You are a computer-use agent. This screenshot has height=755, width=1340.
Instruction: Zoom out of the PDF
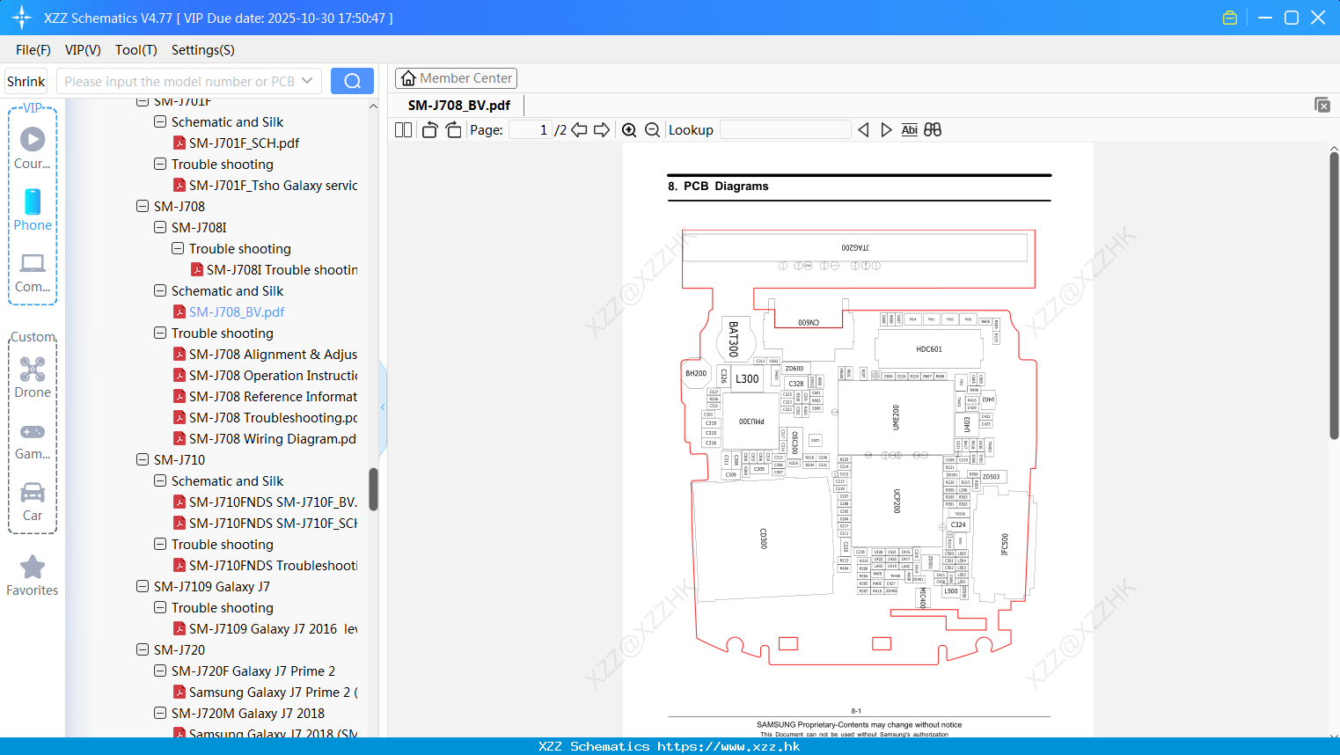tap(652, 129)
